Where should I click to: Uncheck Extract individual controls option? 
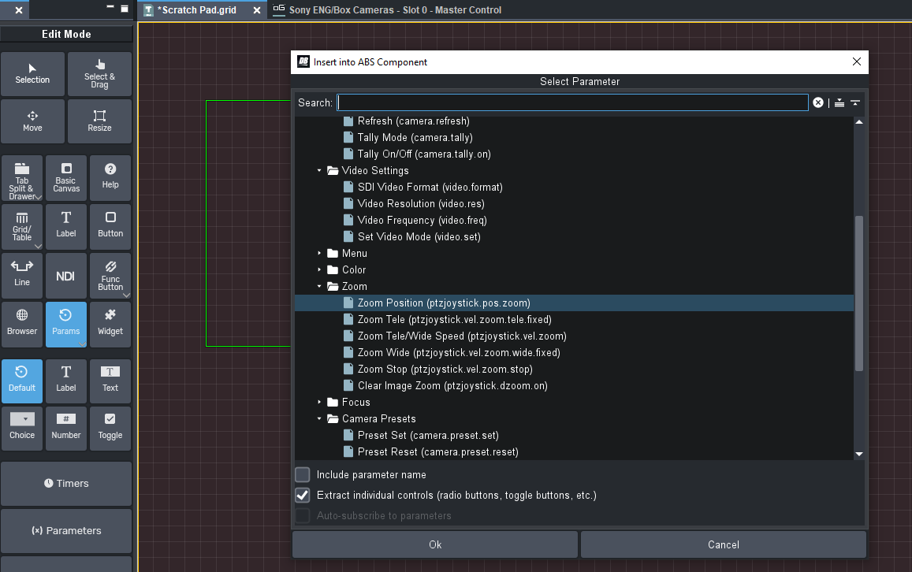[x=303, y=496]
